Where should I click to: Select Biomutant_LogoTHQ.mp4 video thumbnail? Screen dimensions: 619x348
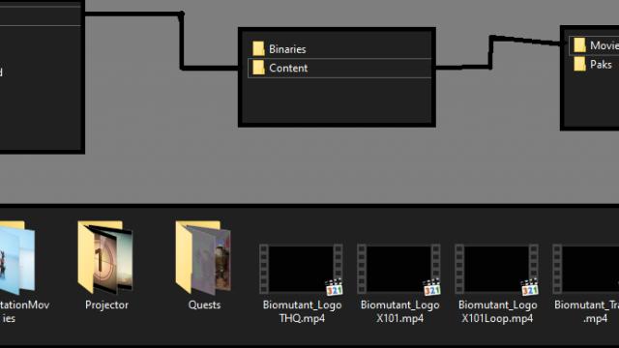[x=301, y=269]
